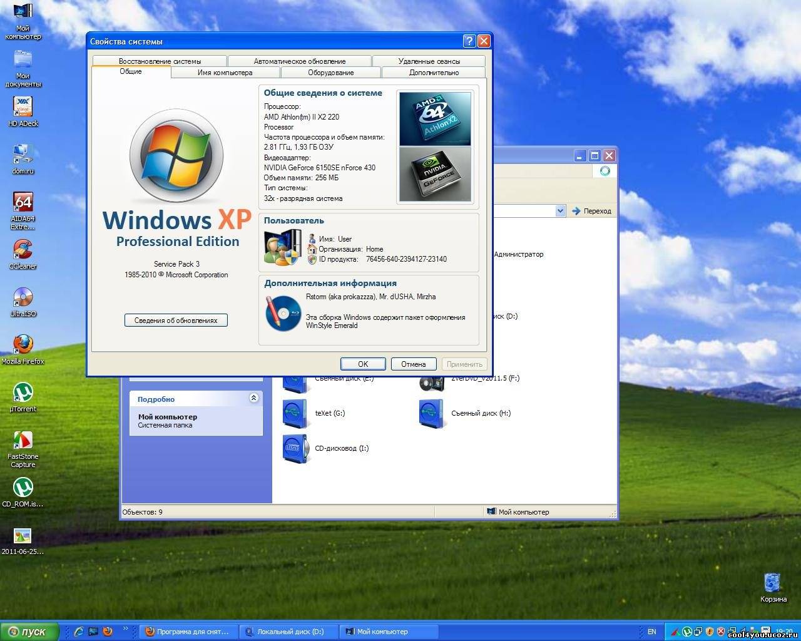This screenshot has height=641, width=801.
Task: Click the EN language indicator
Action: [652, 632]
